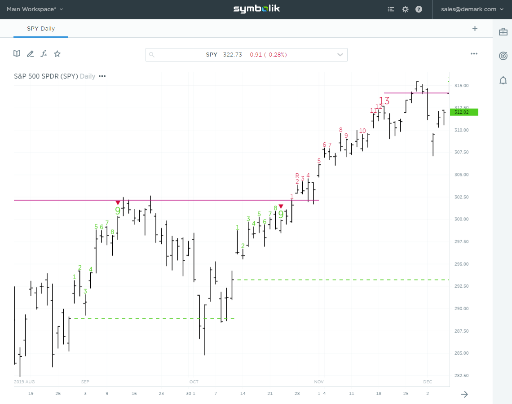Add a new chart with the plus button
This screenshot has width=512, height=404.
point(475,28)
